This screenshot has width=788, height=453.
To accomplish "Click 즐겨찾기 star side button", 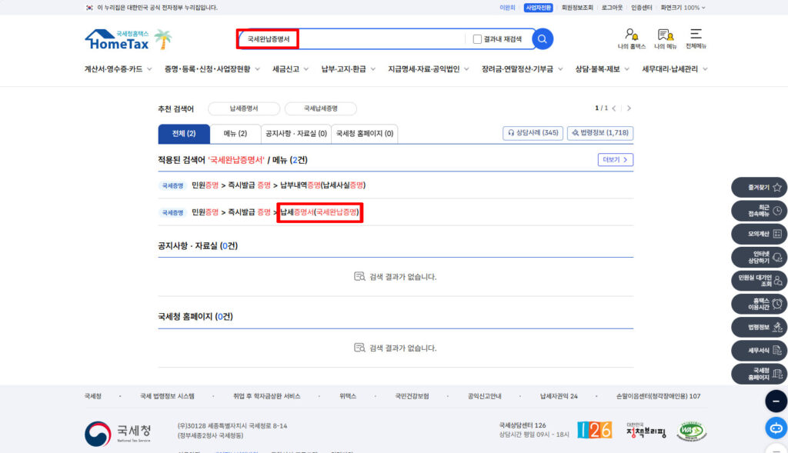I will point(759,188).
